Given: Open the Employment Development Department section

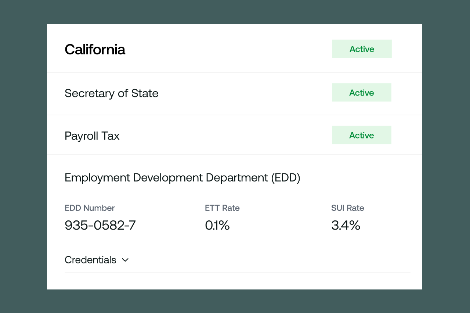Looking at the screenshot, I should [182, 177].
